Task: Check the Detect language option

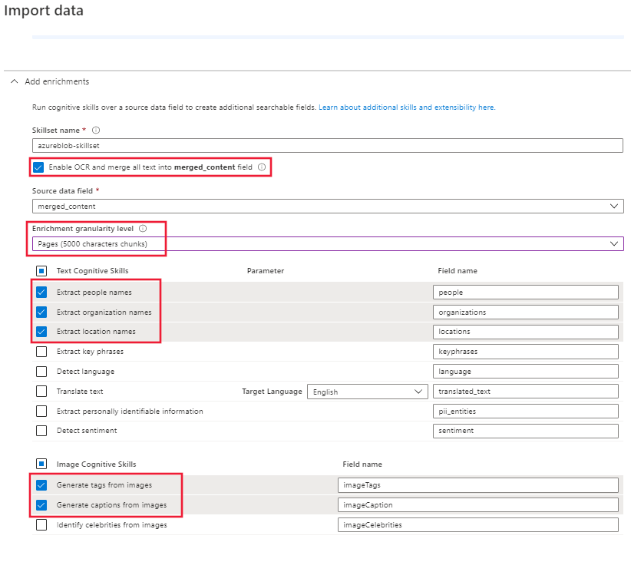Action: (x=41, y=372)
